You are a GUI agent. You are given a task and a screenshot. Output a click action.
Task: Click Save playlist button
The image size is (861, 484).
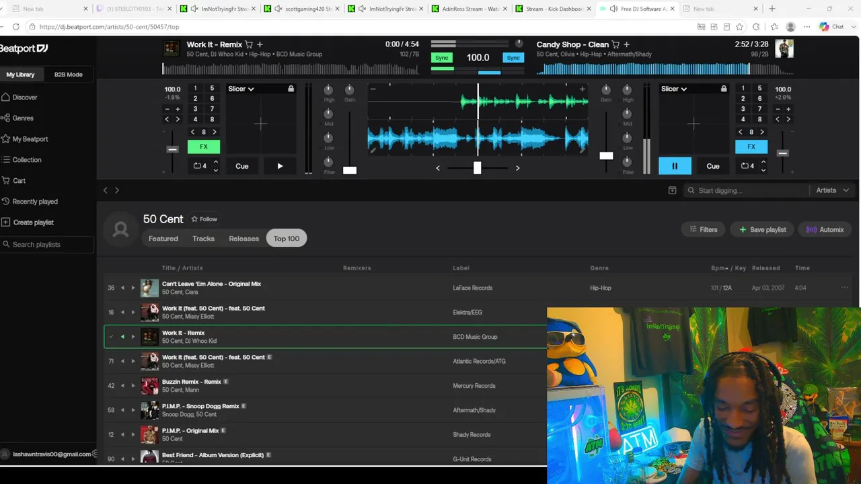point(763,229)
